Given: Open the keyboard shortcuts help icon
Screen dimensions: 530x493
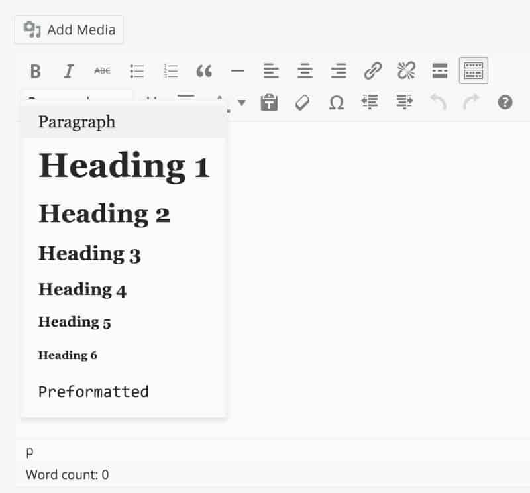Looking at the screenshot, I should pyautogui.click(x=505, y=102).
